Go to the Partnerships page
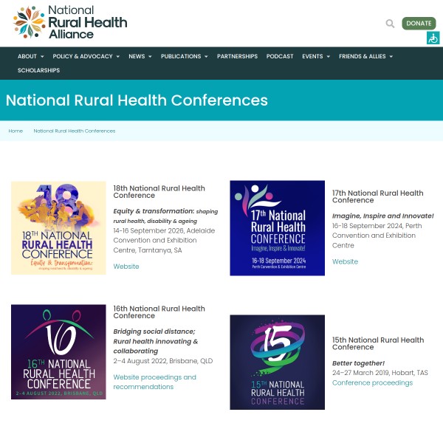The width and height of the screenshot is (443, 443). click(x=237, y=56)
